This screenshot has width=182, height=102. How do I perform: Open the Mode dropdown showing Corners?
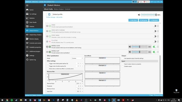click(x=77, y=58)
